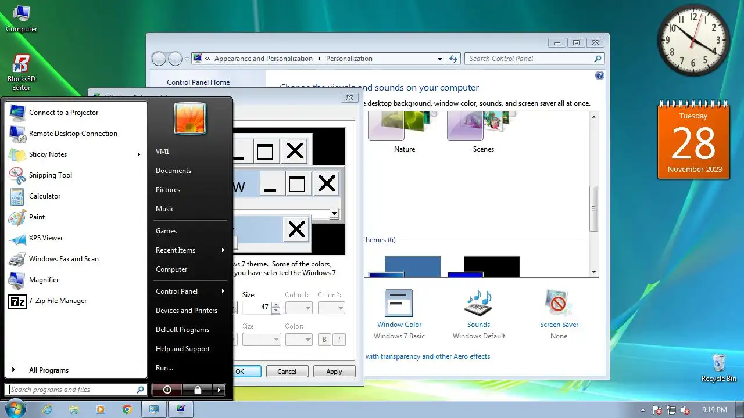Launch Windows Fax and Scan
This screenshot has width=744, height=418.
click(76, 259)
